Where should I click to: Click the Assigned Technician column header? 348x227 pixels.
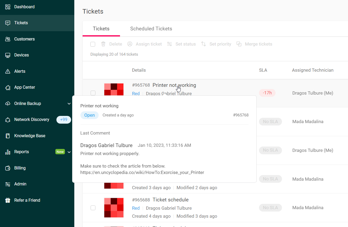tap(313, 70)
